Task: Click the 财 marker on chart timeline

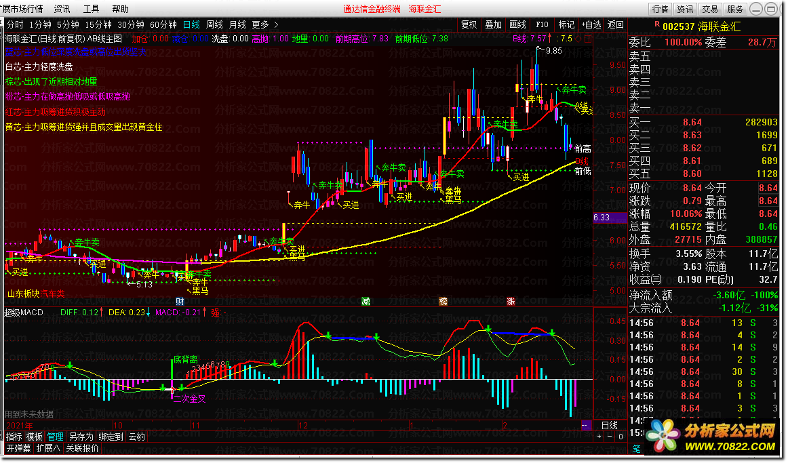Action: coord(180,301)
